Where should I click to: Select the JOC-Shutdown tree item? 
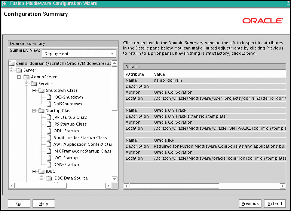point(68,97)
